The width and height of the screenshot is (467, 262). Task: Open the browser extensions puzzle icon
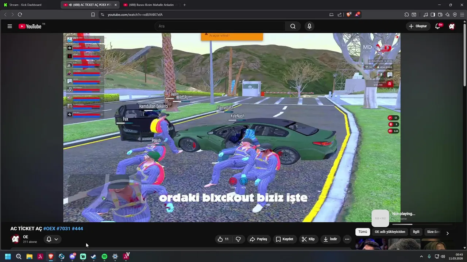click(406, 15)
